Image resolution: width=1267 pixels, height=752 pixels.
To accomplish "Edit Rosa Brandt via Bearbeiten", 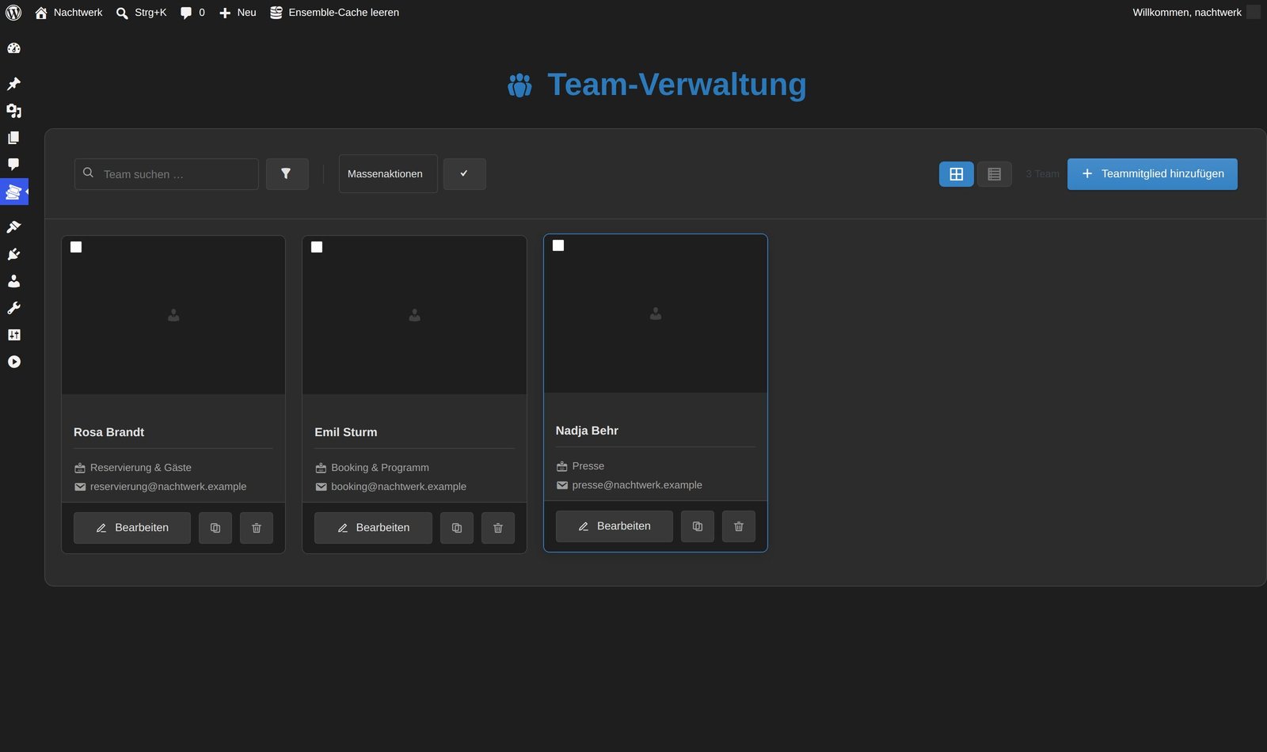I will point(132,528).
